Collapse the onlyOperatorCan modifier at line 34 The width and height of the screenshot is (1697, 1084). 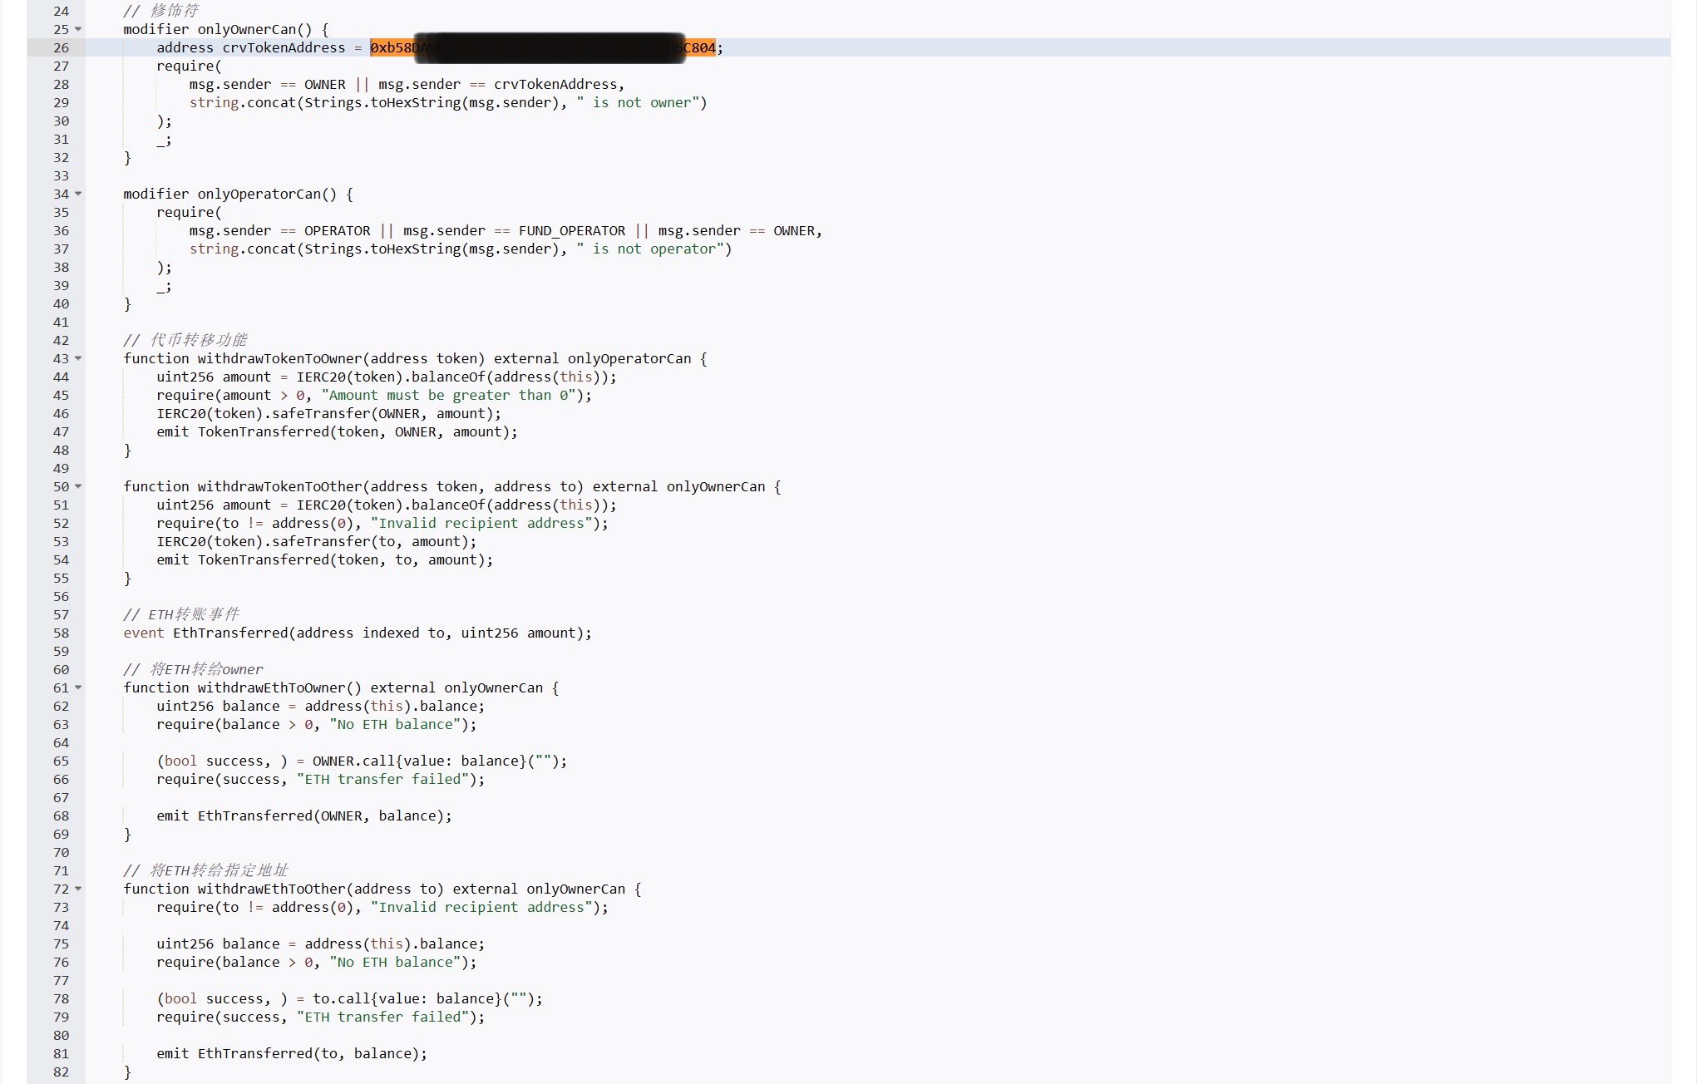[78, 194]
